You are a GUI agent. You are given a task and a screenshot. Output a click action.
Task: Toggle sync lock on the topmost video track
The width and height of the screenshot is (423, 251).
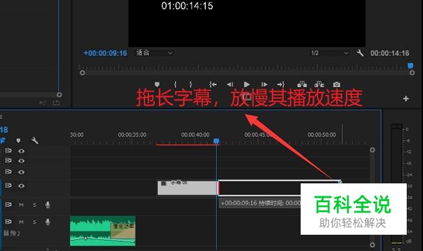click(8, 150)
